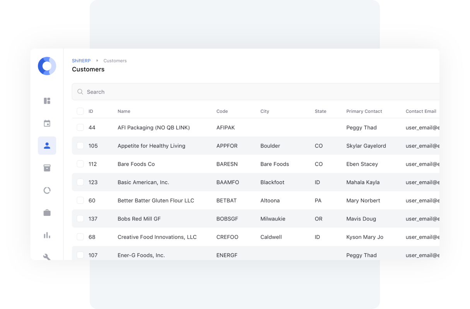Click the name Better Batter Gluten Flour LLC
The image size is (470, 309).
tap(156, 200)
